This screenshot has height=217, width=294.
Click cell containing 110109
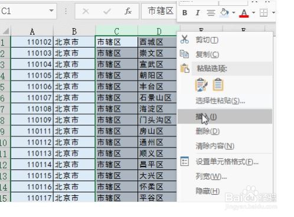tap(32, 120)
